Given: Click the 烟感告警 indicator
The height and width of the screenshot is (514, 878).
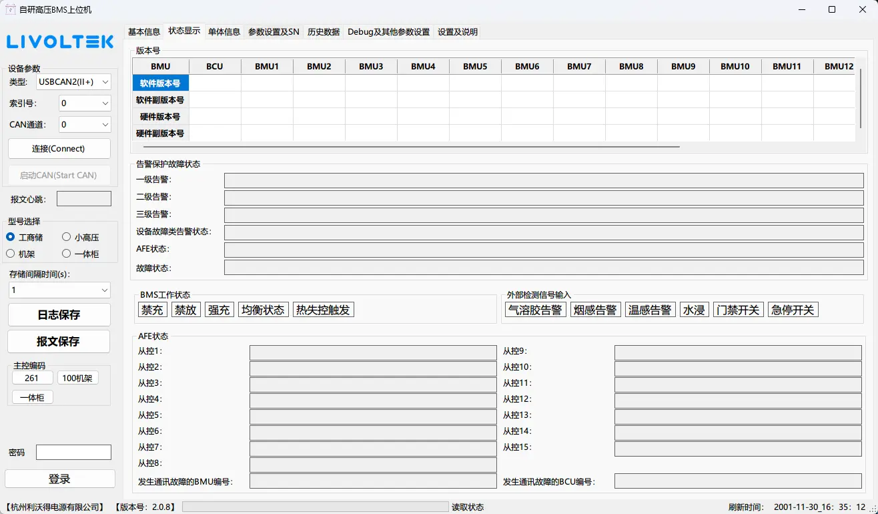Looking at the screenshot, I should pyautogui.click(x=595, y=310).
